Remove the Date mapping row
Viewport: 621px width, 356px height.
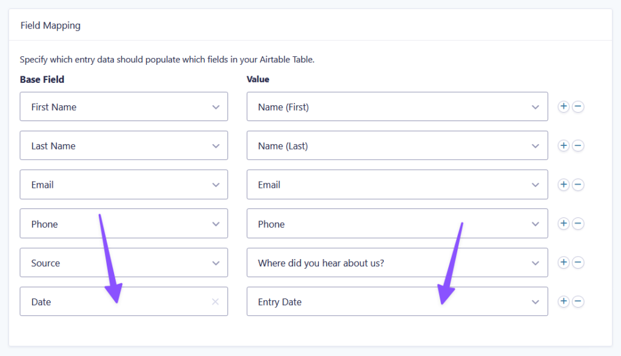pos(578,302)
